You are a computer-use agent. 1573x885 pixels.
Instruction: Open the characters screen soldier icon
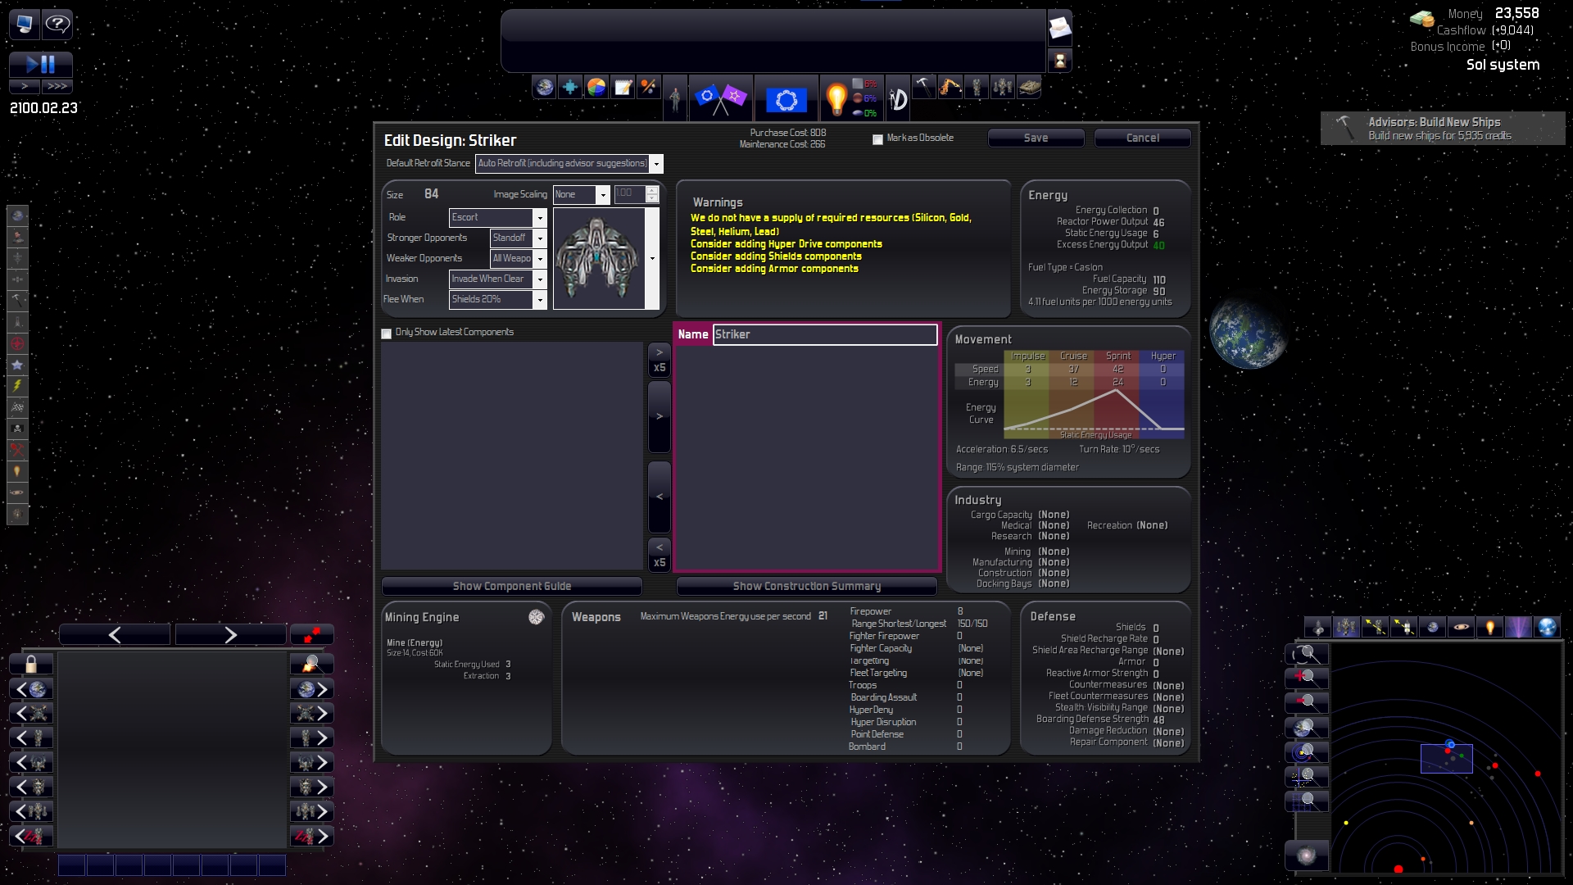(674, 98)
